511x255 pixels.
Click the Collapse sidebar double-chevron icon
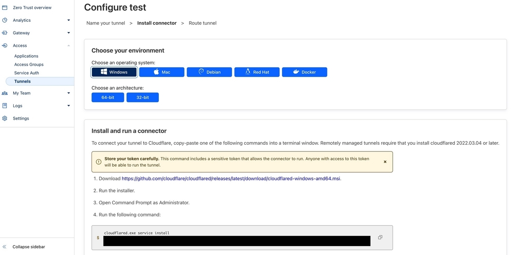(x=5, y=247)
